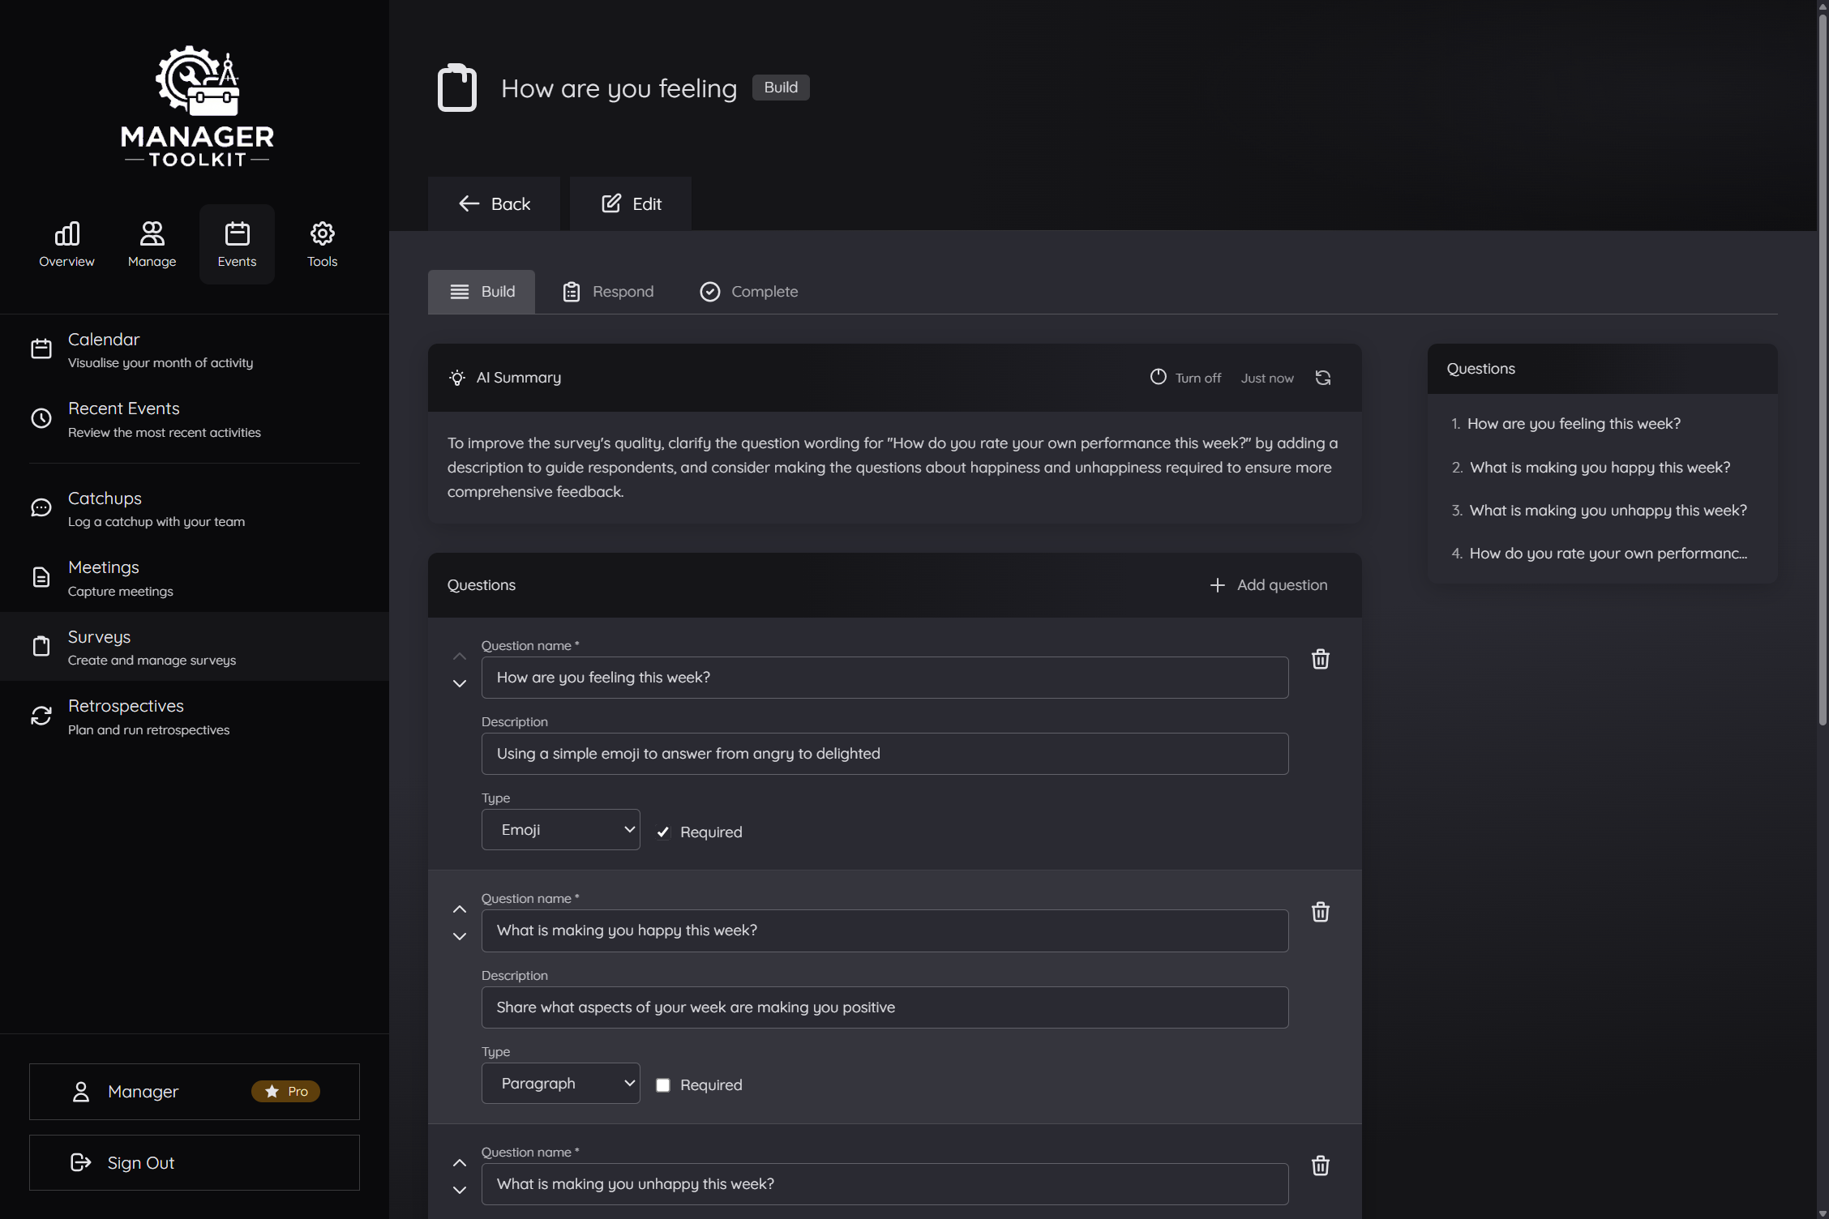Viewport: 1829px width, 1219px height.
Task: Switch to the Respond tab
Action: [607, 291]
